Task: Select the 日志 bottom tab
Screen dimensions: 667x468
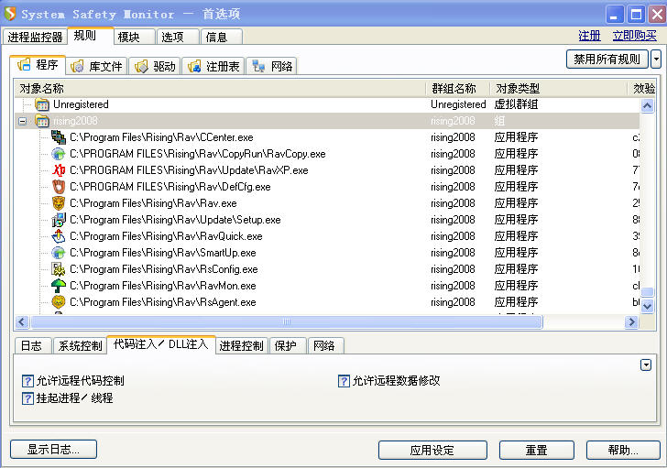Action: pos(33,345)
